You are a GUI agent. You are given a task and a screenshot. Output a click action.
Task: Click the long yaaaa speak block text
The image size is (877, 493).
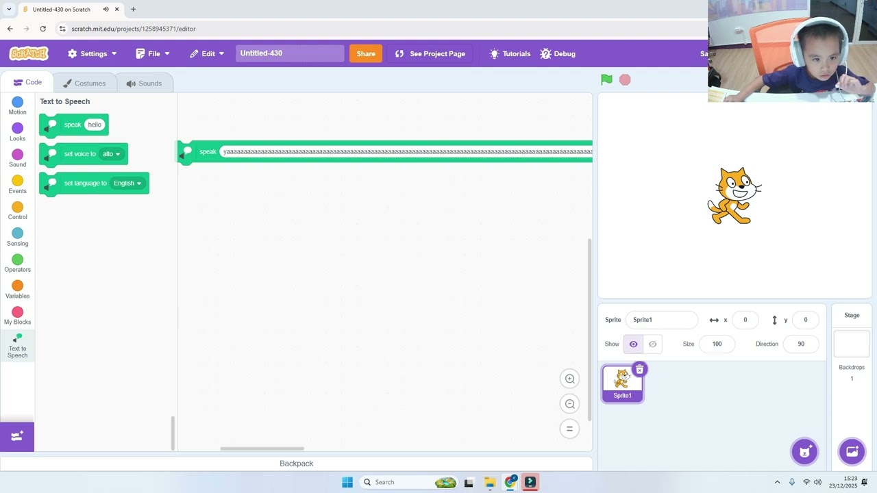point(407,152)
